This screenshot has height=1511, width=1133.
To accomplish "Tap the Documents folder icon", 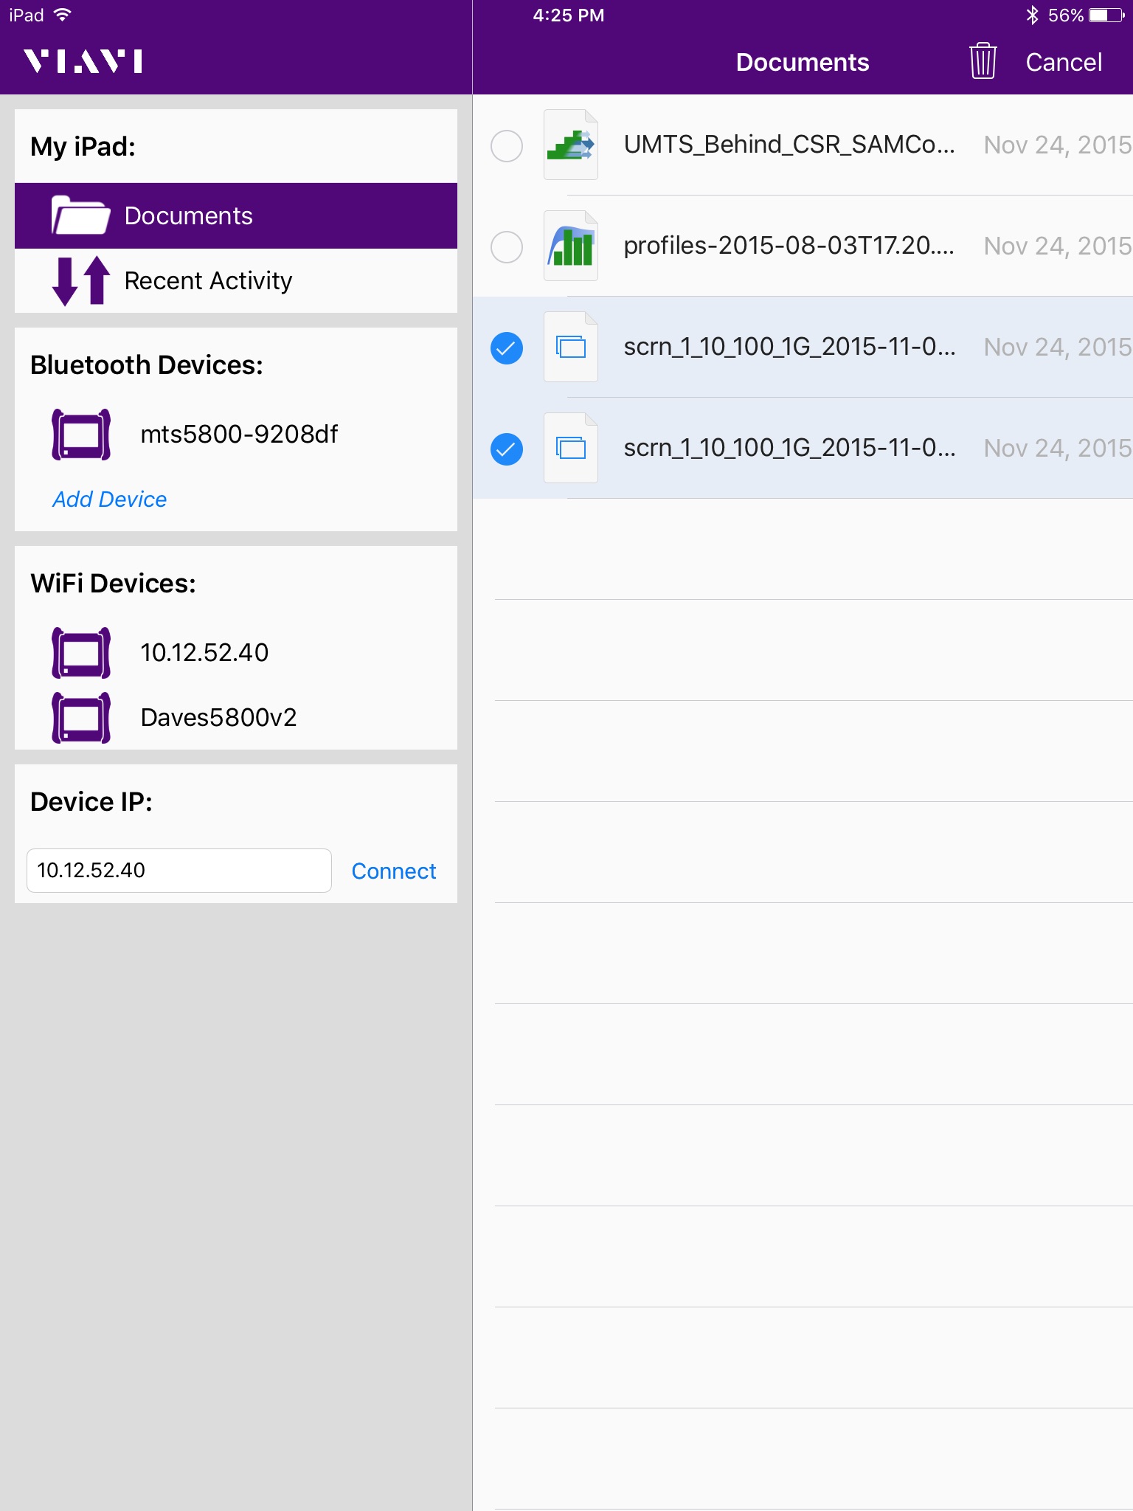I will (80, 215).
